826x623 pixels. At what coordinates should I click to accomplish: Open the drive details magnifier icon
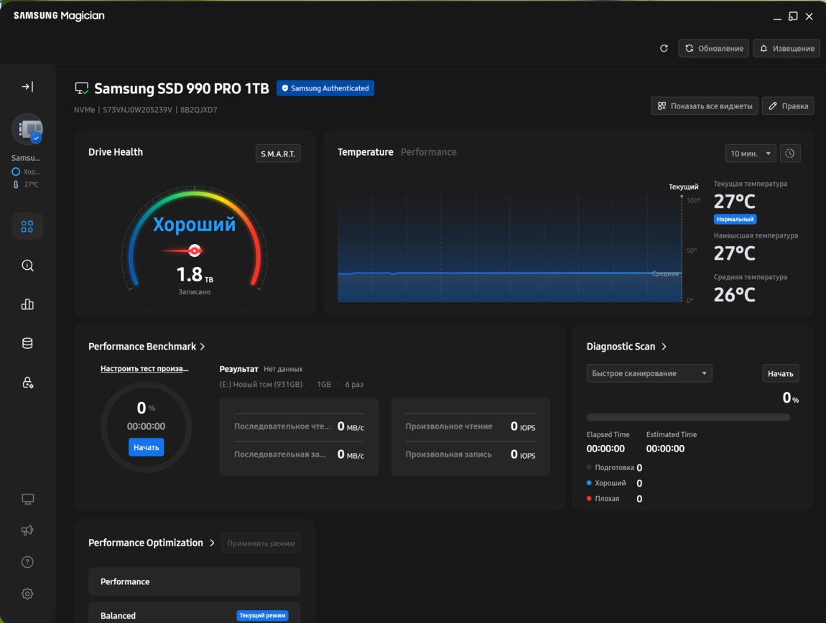click(x=27, y=266)
